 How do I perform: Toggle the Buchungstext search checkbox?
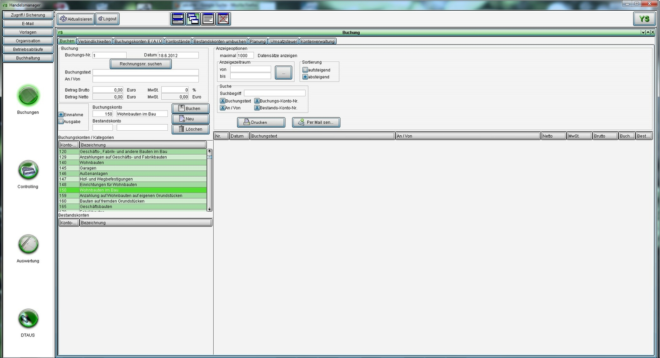click(222, 101)
